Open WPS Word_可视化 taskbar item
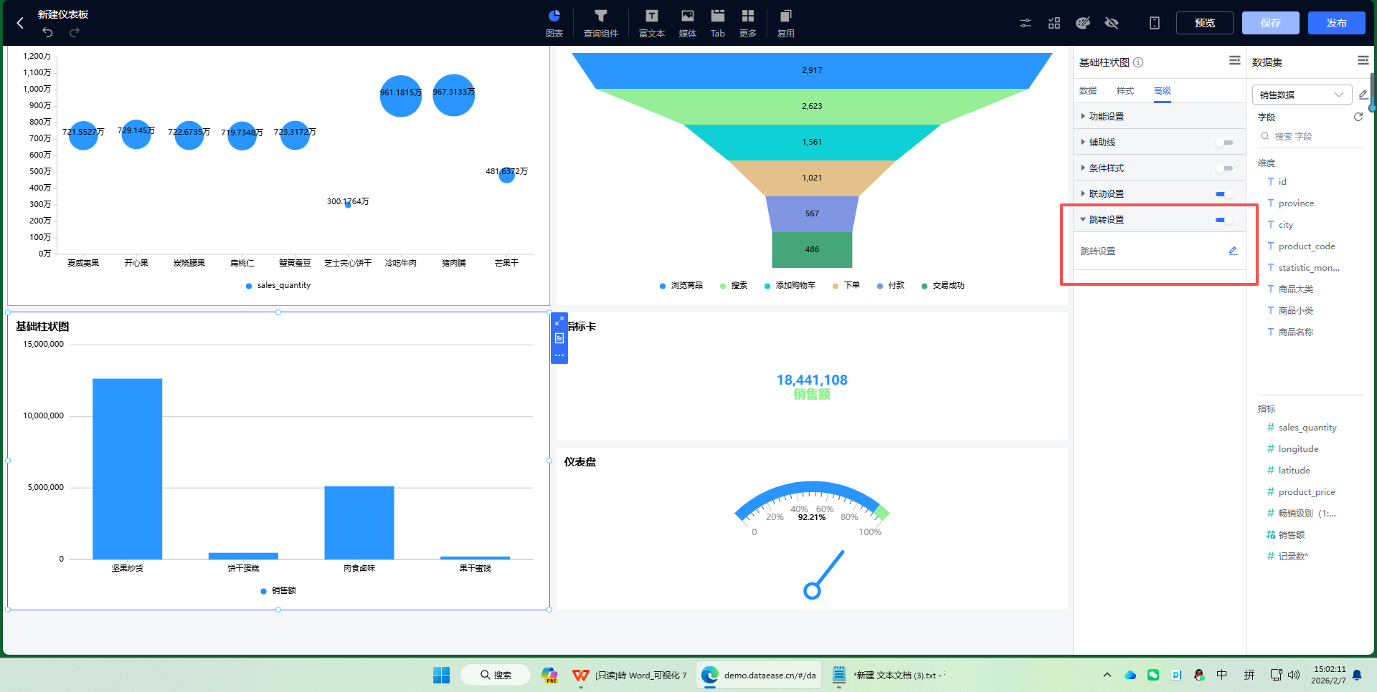Image resolution: width=1377 pixels, height=692 pixels. pyautogui.click(x=630, y=675)
